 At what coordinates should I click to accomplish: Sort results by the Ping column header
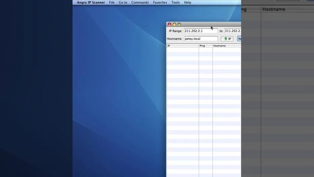tap(206, 46)
